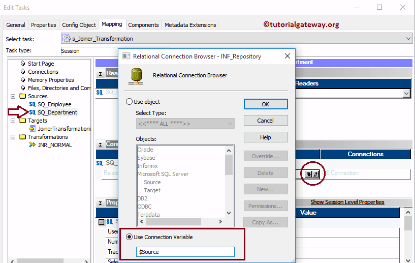Select Informix in Objects list
The image size is (415, 263).
(x=147, y=166)
